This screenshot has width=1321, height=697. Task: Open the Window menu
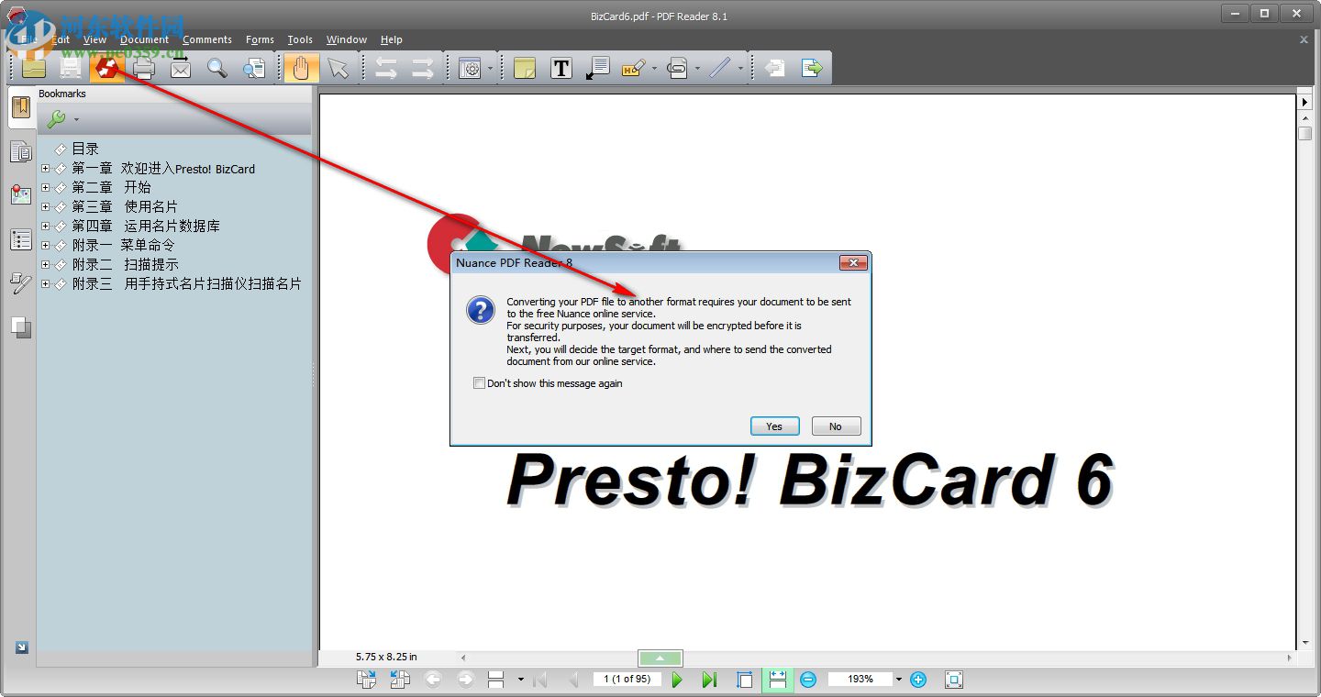tap(347, 39)
